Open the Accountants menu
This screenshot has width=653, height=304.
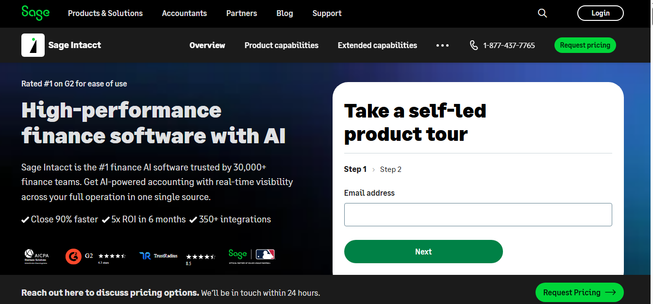pyautogui.click(x=184, y=13)
